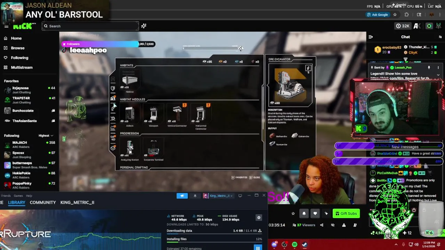Switch to Steam COMMUNITY tab
Screen dimensions: 445x250
pyautogui.click(x=43, y=202)
